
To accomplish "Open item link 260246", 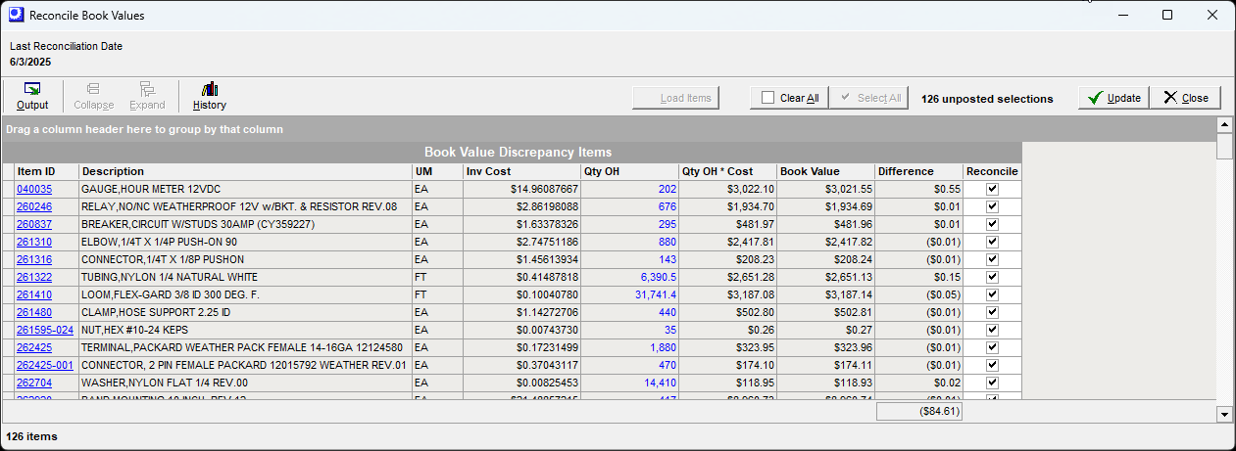I will coord(34,206).
